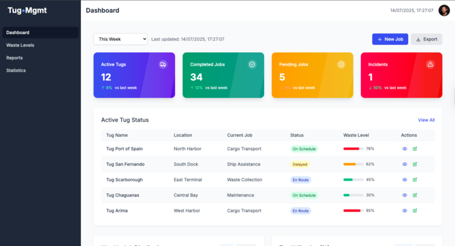Open the user avatar profile menu

444,11
